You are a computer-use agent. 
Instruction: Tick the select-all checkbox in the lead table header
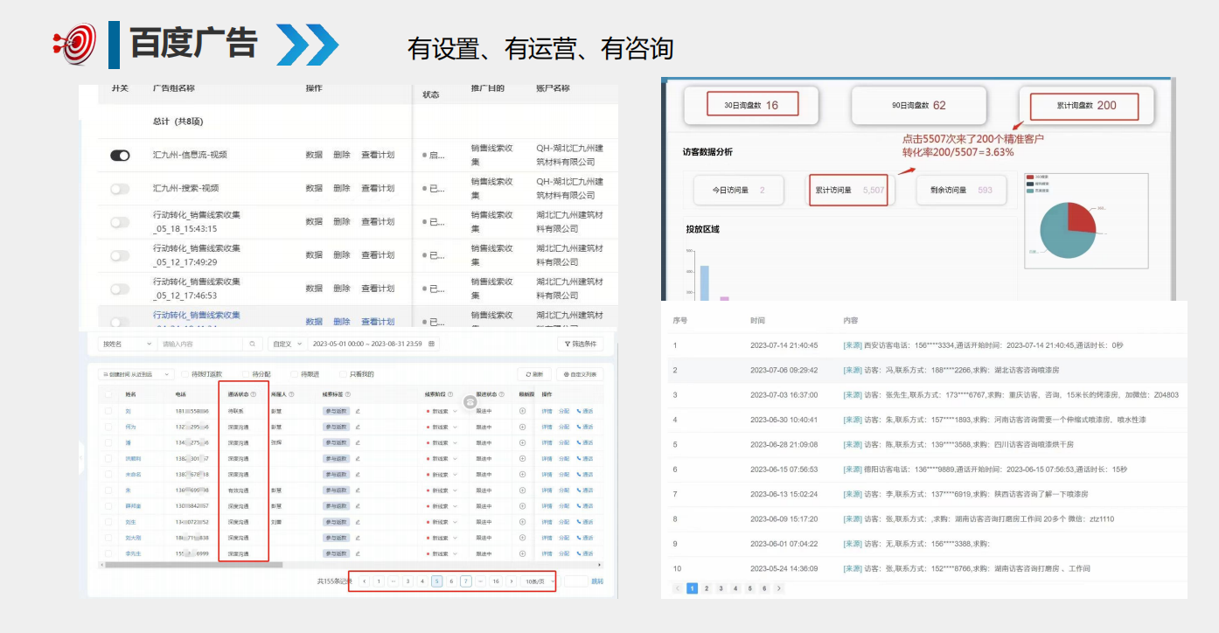(x=108, y=394)
